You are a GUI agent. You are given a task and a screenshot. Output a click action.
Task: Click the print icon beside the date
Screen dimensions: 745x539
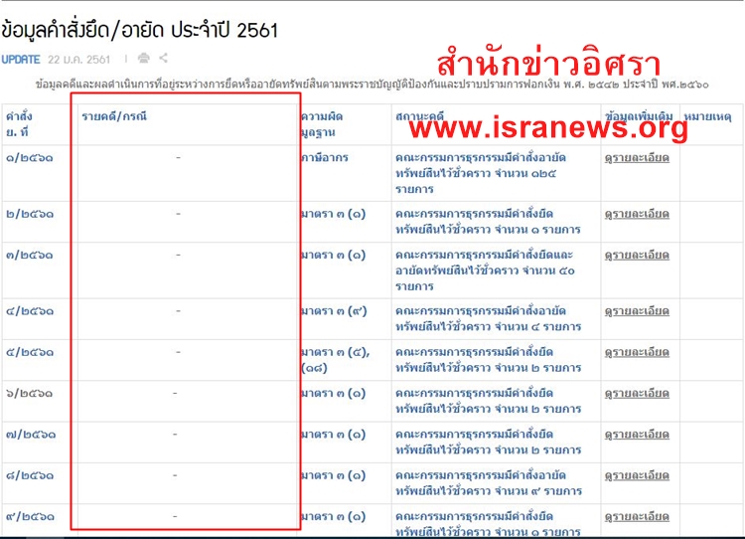pyautogui.click(x=144, y=59)
